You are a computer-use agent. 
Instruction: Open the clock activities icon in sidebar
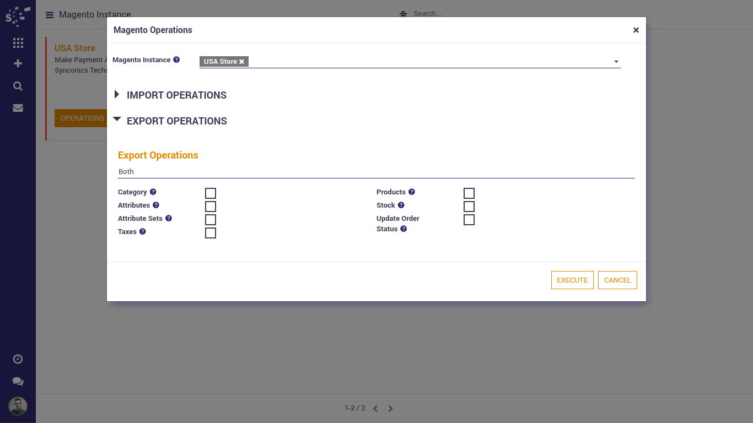point(18,359)
